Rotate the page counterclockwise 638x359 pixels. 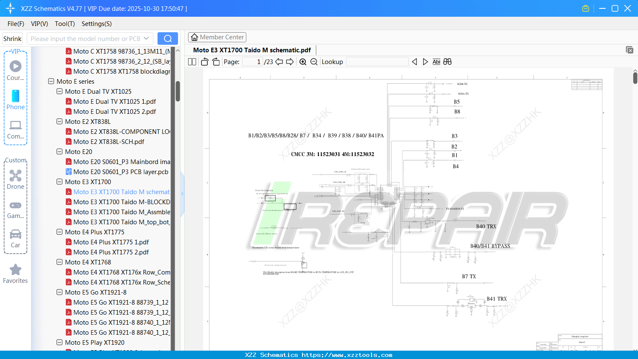click(204, 62)
